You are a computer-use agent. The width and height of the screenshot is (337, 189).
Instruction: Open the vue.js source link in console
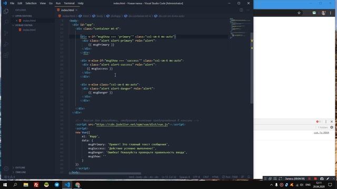pos(321,133)
